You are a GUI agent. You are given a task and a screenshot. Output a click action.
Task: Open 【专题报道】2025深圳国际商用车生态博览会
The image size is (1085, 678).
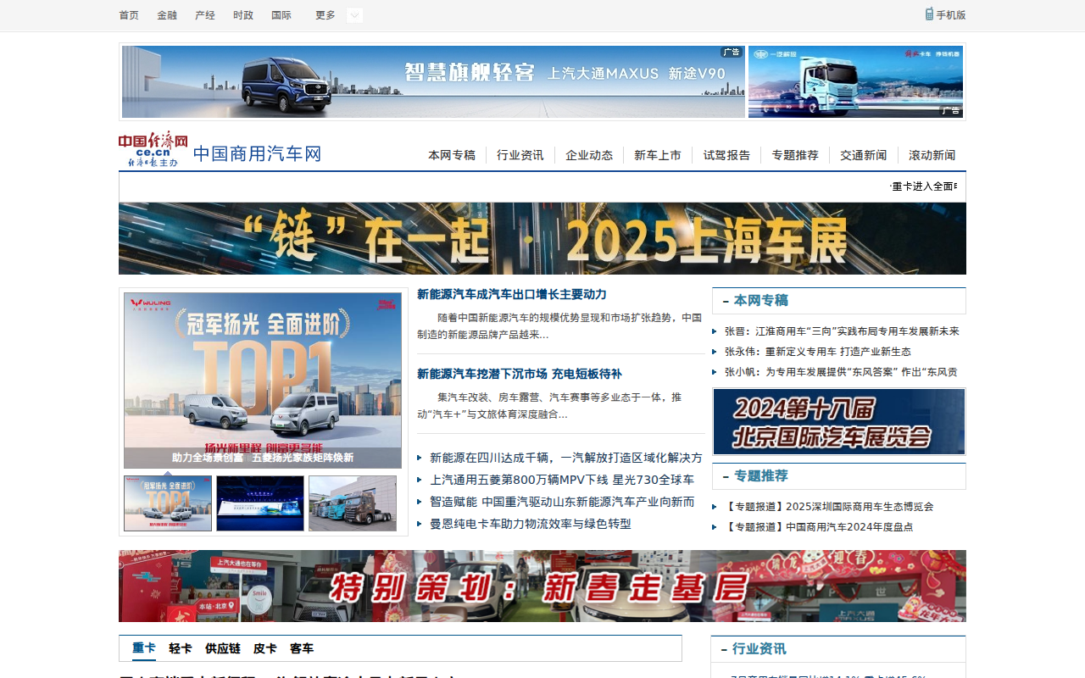coord(829,507)
